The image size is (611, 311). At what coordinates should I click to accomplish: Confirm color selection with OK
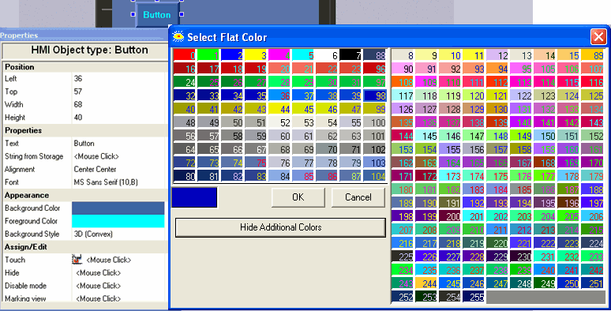(298, 197)
